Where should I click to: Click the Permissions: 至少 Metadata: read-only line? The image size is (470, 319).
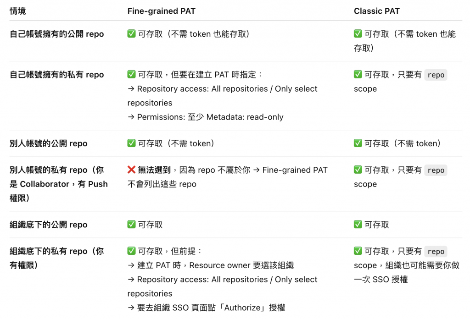click(205, 117)
